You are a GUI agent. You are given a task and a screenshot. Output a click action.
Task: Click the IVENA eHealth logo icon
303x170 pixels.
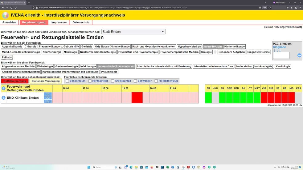(x=5, y=15)
